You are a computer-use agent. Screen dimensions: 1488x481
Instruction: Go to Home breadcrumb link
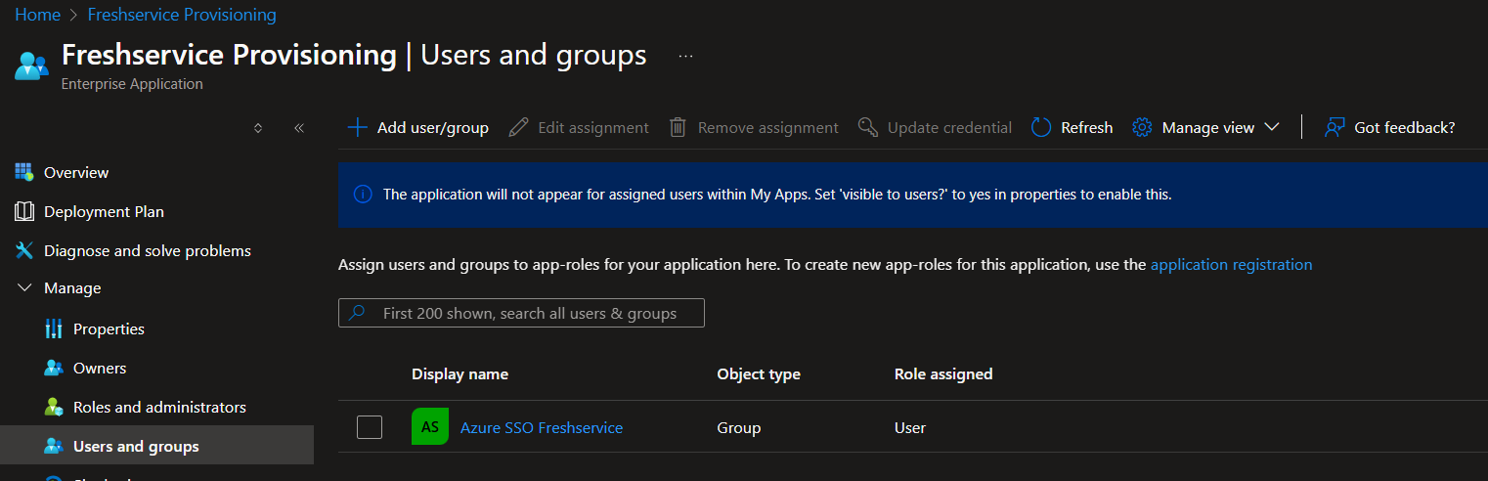(x=37, y=15)
